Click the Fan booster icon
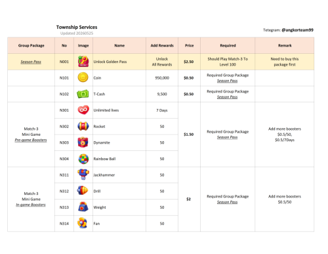This screenshot has width=328, height=254. pyautogui.click(x=83, y=223)
